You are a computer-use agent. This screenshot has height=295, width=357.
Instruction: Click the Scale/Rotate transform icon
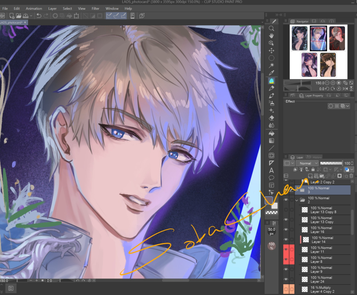76,16
